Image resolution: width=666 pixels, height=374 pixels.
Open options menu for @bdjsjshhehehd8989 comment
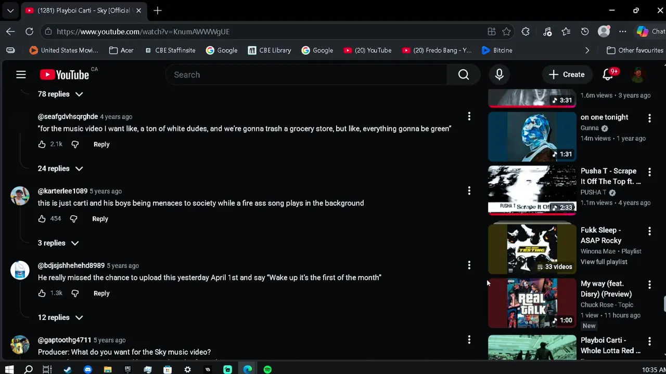(x=469, y=265)
